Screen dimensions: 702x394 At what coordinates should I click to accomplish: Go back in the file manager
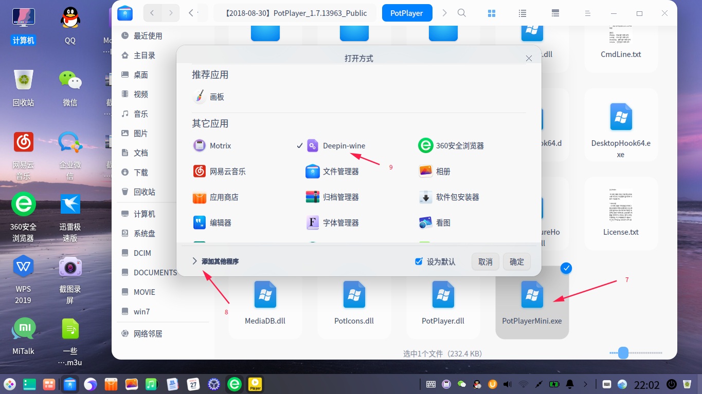tap(152, 13)
